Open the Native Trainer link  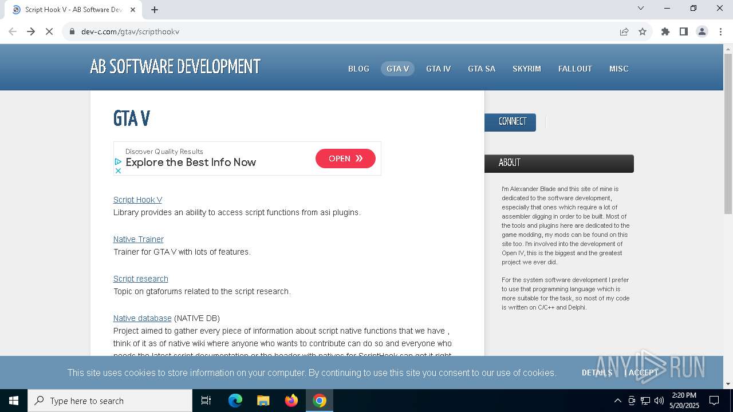(x=139, y=239)
